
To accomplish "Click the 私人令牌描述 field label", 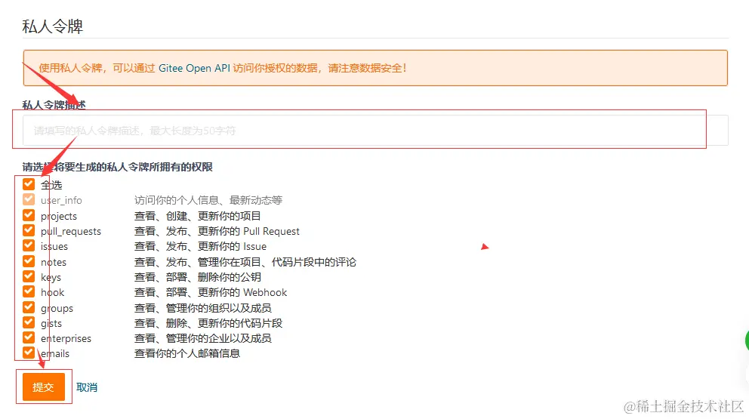I will 54,105.
